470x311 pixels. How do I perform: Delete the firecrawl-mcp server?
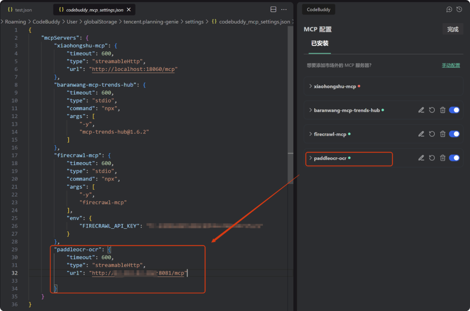pos(443,134)
